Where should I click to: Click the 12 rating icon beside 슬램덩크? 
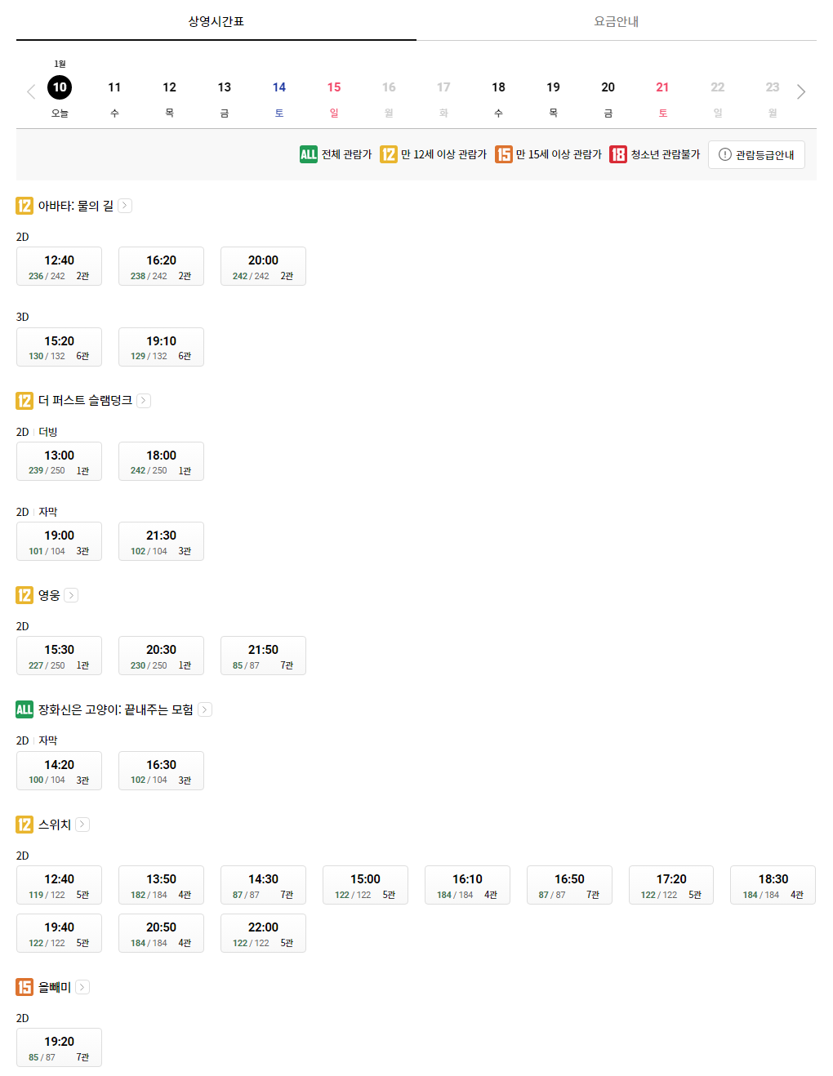tap(24, 400)
